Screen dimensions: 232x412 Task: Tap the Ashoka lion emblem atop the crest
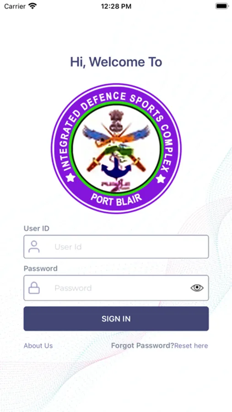116,120
